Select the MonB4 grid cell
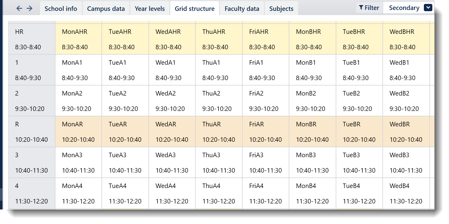Screen dimensions: 449x224 click(x=312, y=193)
